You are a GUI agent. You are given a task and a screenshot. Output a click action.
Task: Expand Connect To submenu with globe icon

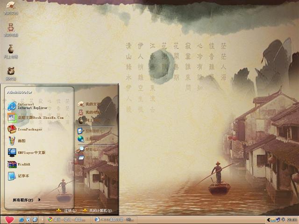96,139
